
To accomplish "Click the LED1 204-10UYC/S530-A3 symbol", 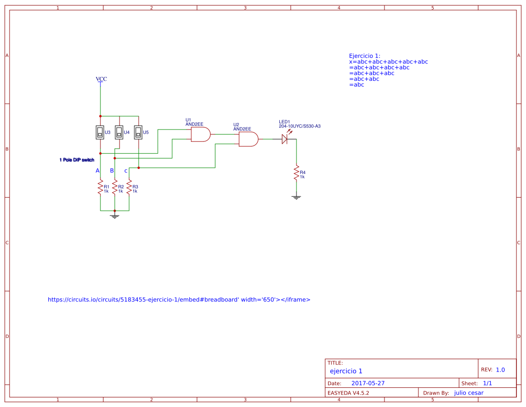I will click(285, 139).
